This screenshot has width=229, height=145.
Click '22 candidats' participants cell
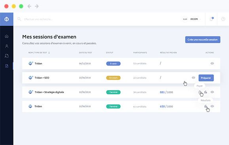pyautogui.click(x=140, y=78)
